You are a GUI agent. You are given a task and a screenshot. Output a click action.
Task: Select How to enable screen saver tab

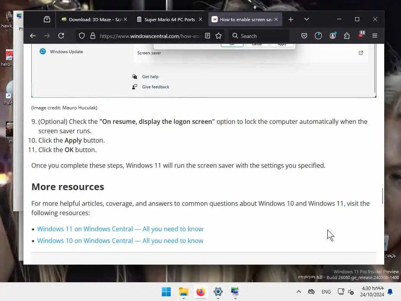click(242, 20)
